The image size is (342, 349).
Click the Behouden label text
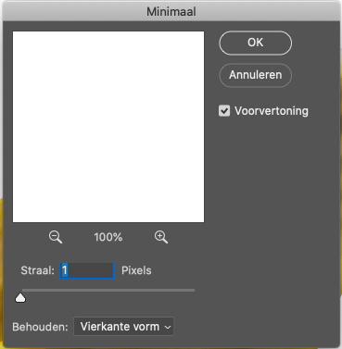click(40, 327)
